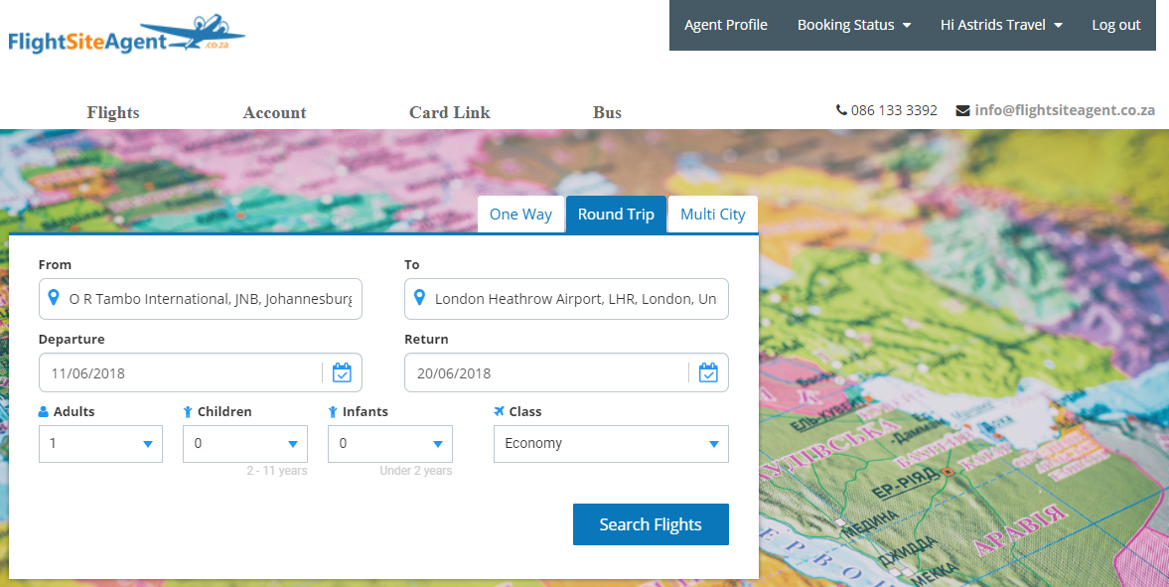Click the info@flightsiteagent.co.za email link

point(1065,110)
